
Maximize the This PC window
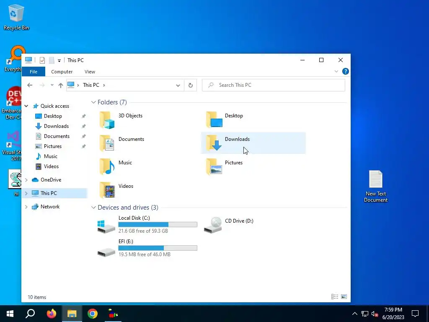(x=321, y=60)
